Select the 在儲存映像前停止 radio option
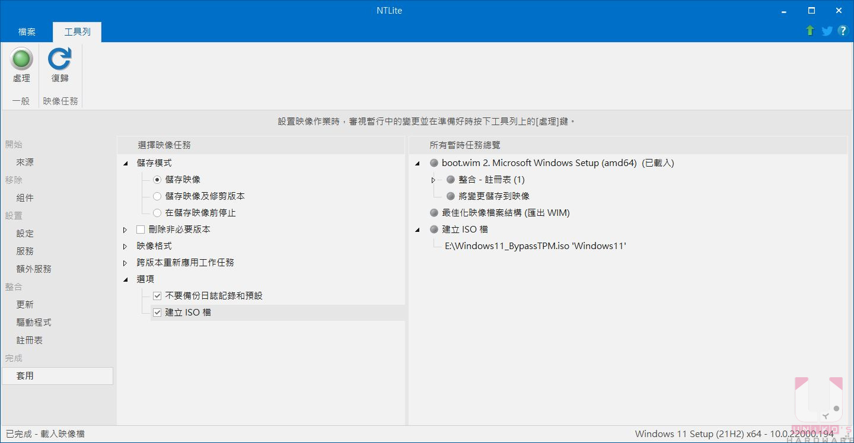This screenshot has height=443, width=854. coord(157,212)
